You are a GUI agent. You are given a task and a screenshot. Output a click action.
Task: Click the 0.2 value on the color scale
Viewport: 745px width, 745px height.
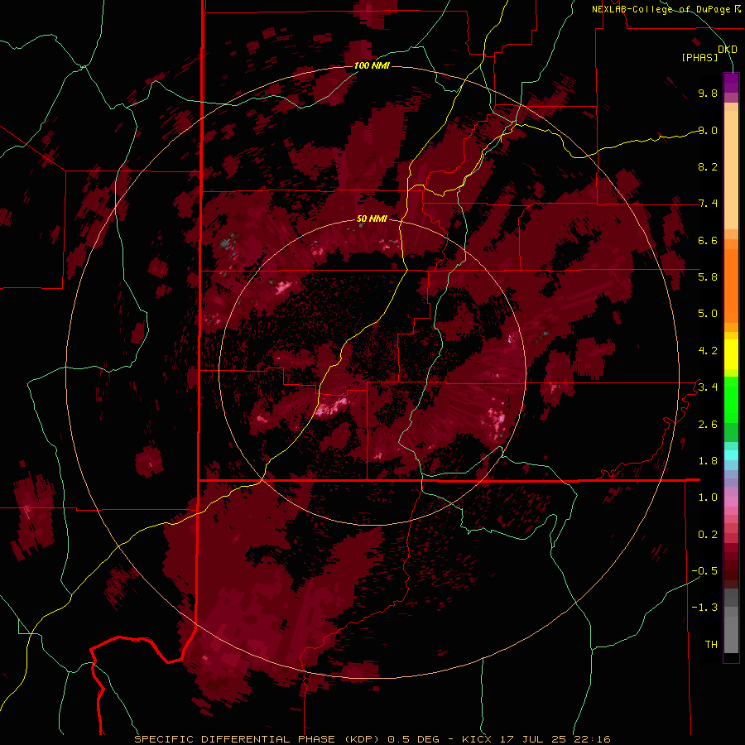pyautogui.click(x=708, y=535)
